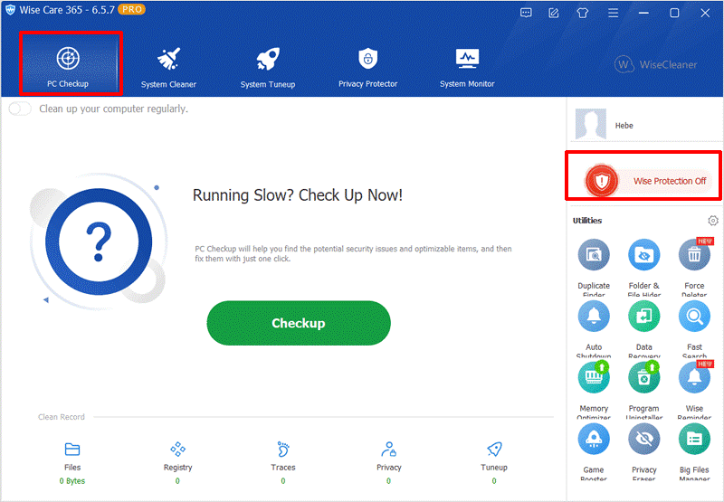Click 'Running Slow? Check Up Now!' heading

click(298, 195)
